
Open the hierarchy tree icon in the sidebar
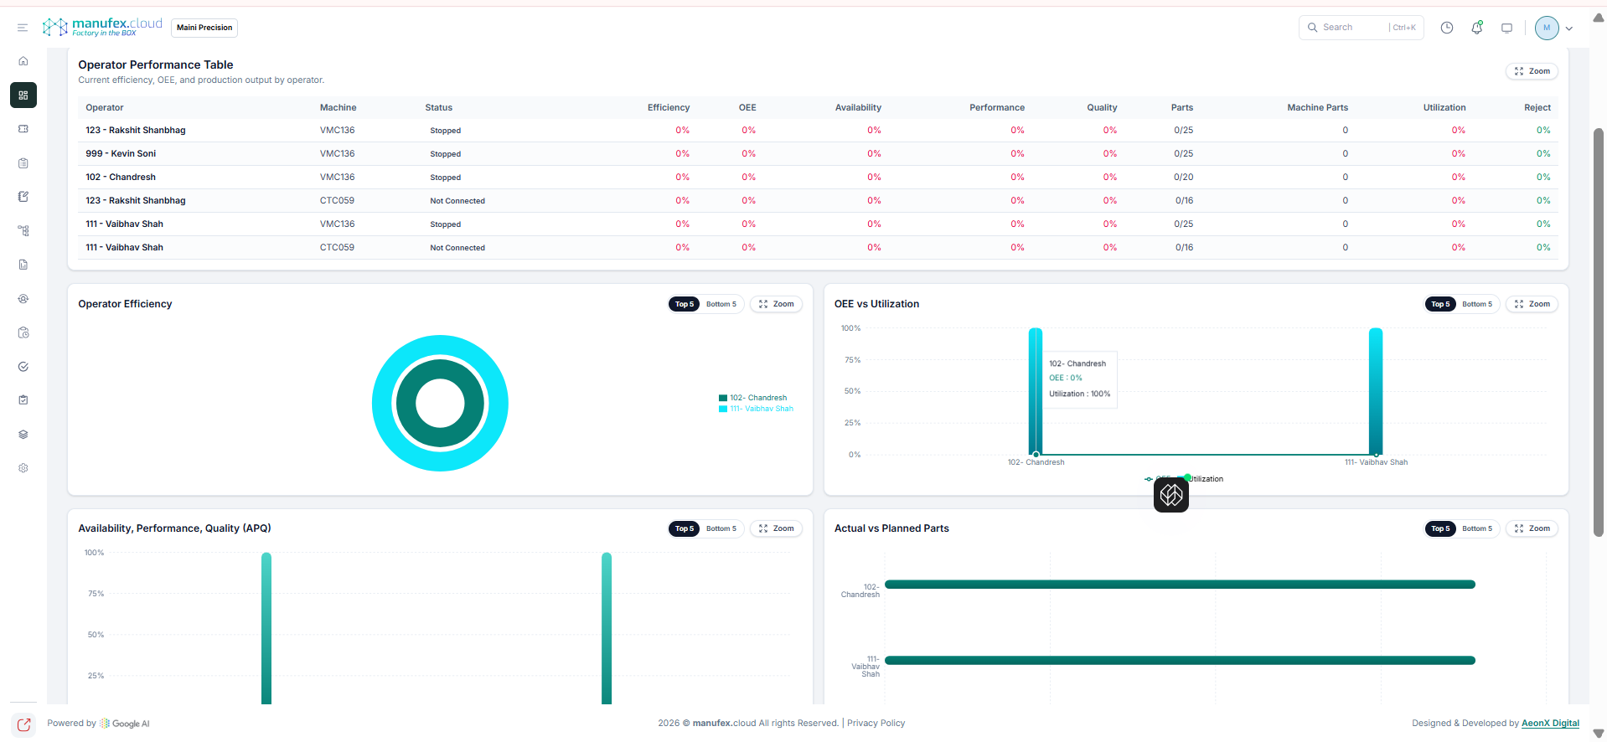23,230
